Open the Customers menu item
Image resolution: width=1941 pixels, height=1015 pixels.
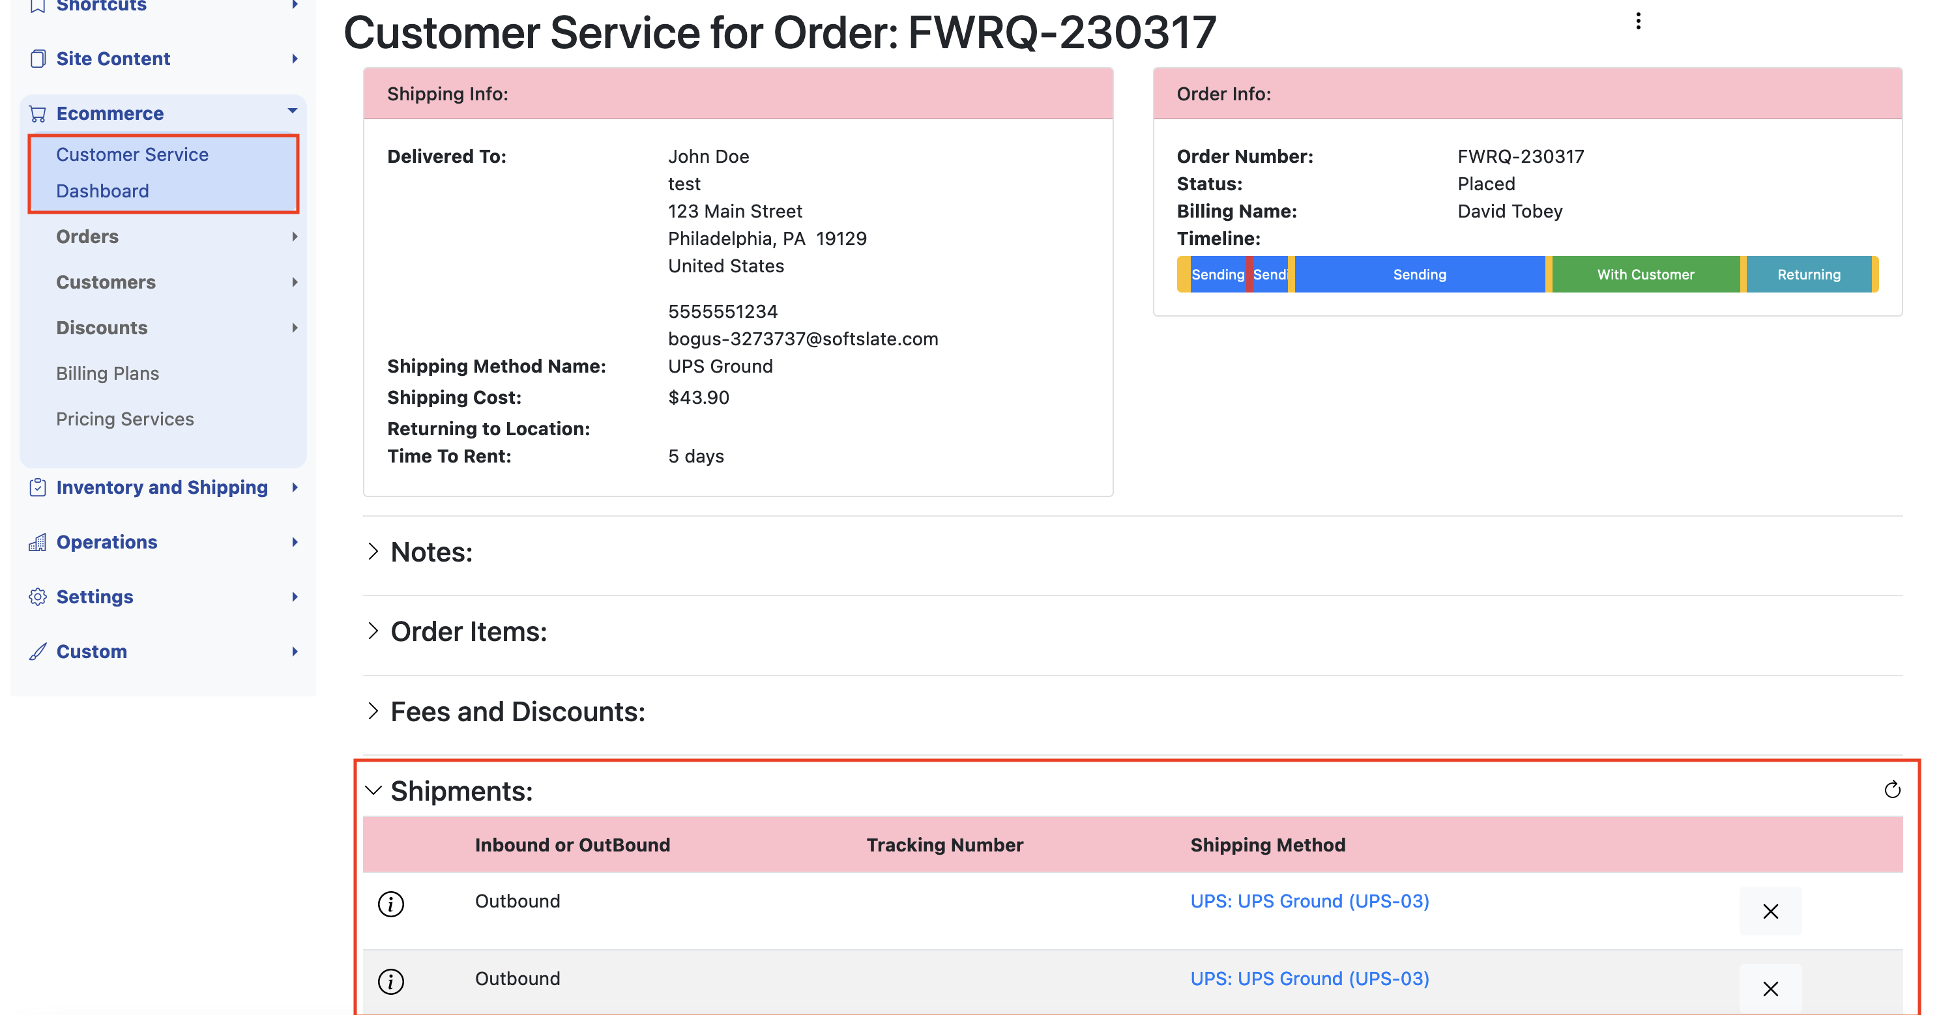(x=106, y=282)
